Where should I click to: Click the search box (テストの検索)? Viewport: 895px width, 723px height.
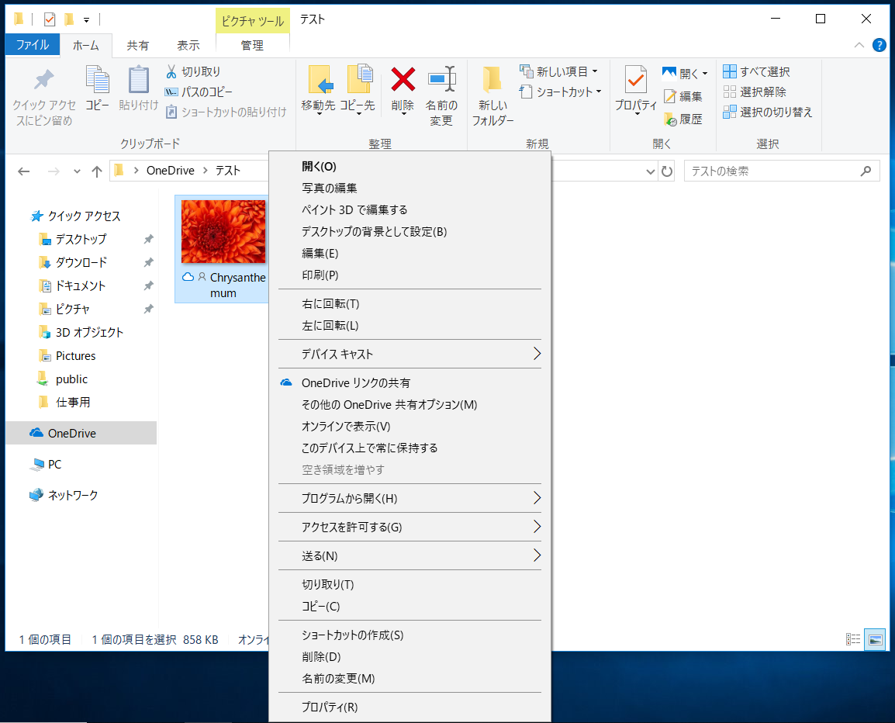pos(772,171)
